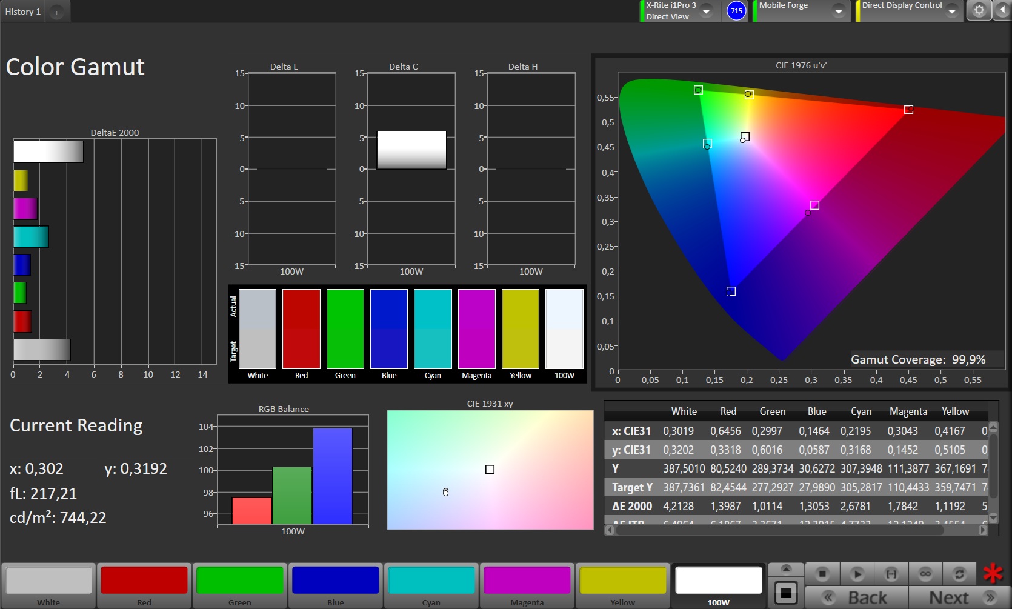Expand the up arrow above the pattern window
1012x609 pixels.
tap(786, 568)
